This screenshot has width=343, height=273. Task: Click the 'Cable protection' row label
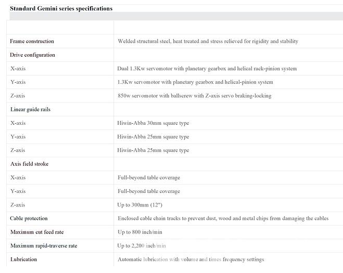tap(29, 218)
